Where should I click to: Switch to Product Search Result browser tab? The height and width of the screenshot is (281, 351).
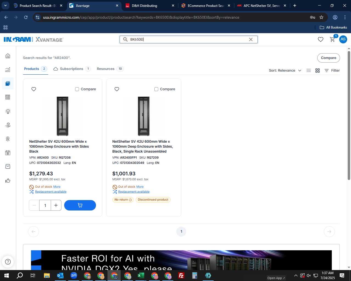pos(38,5)
